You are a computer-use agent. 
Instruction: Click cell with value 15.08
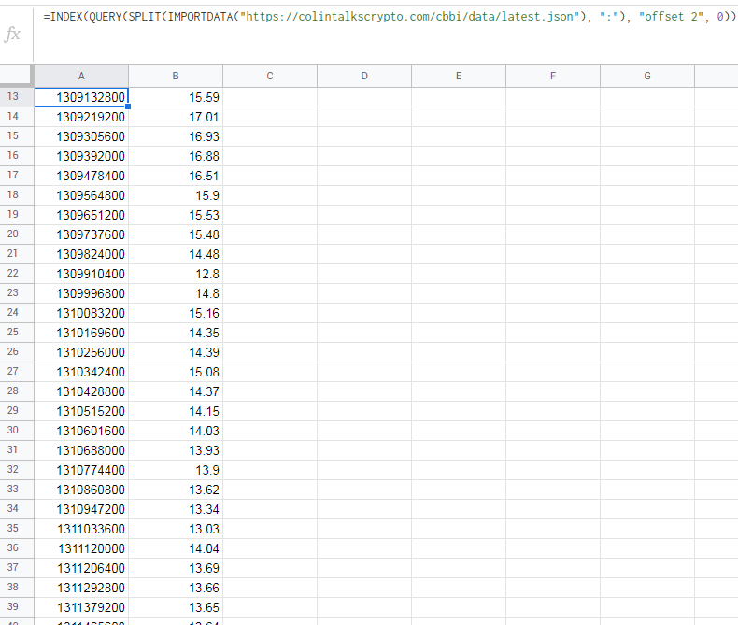[x=176, y=372]
